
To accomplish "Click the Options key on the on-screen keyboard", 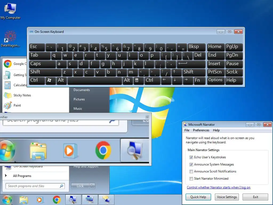I will click(216, 81).
